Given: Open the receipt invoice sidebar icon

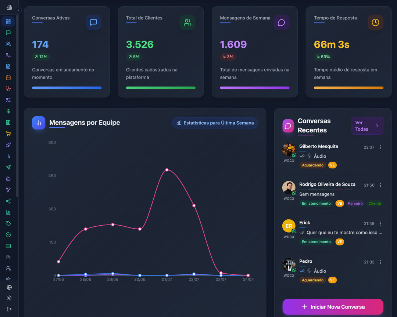Looking at the screenshot, I should coord(8,123).
